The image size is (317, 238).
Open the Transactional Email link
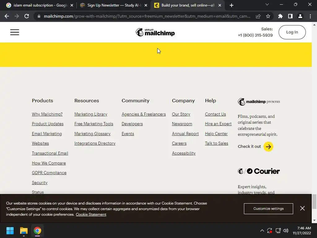pyautogui.click(x=50, y=153)
